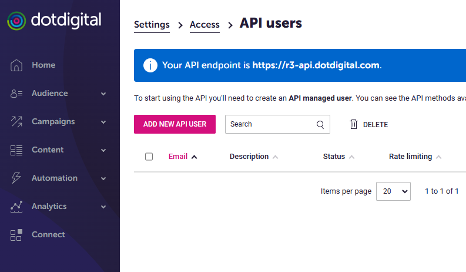Sort by Email using the arrow

[194, 157]
